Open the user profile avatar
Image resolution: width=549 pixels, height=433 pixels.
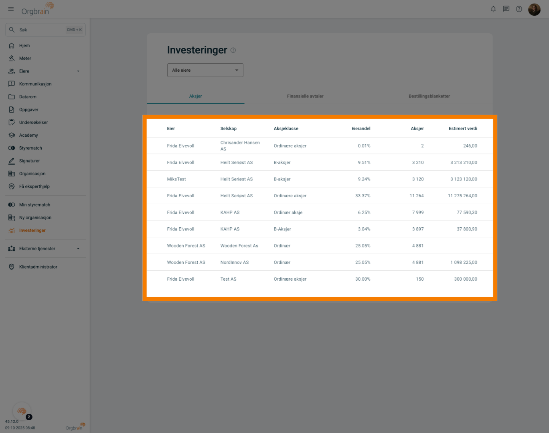click(534, 9)
